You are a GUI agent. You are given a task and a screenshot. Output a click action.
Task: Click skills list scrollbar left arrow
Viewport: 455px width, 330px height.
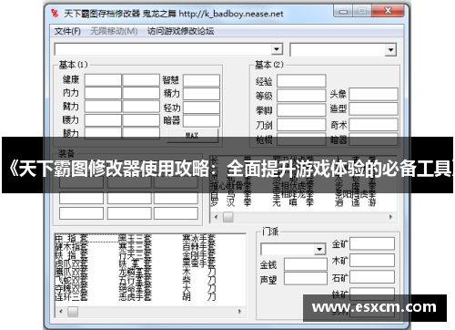pos(216,217)
